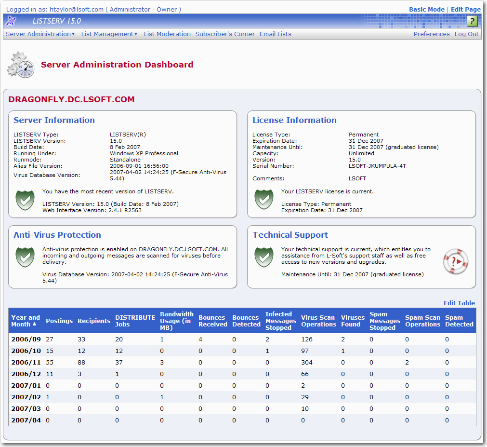Click the Spam Scan Operations header

[x=423, y=321]
